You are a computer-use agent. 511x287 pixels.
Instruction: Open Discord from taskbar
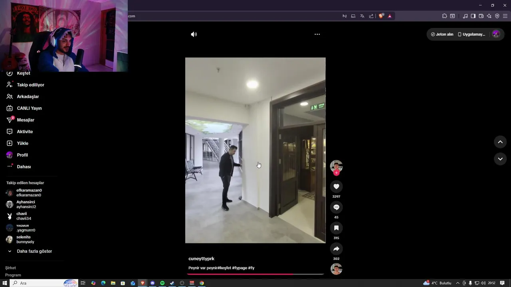point(153,283)
